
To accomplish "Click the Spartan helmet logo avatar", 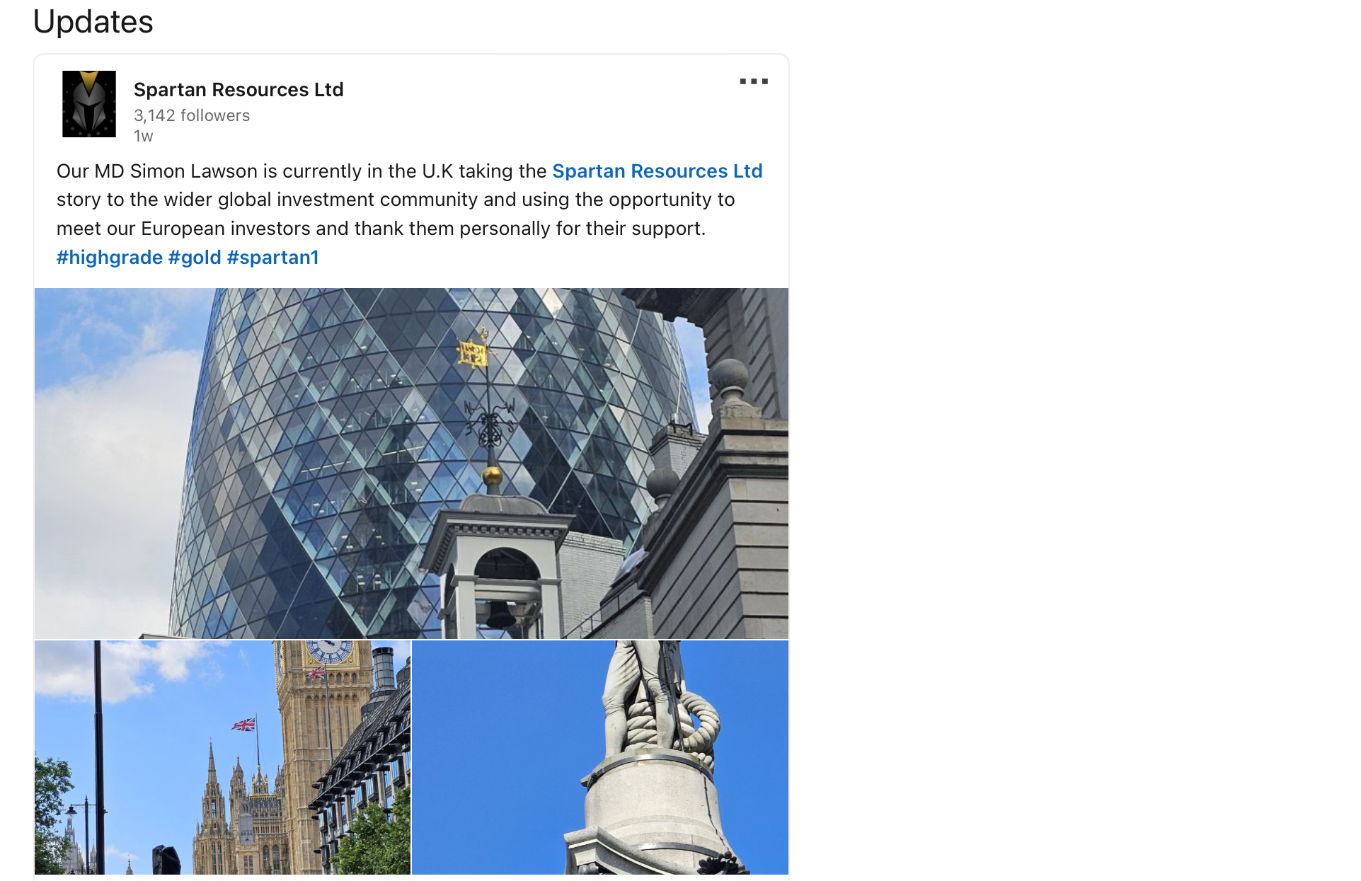I will click(89, 104).
